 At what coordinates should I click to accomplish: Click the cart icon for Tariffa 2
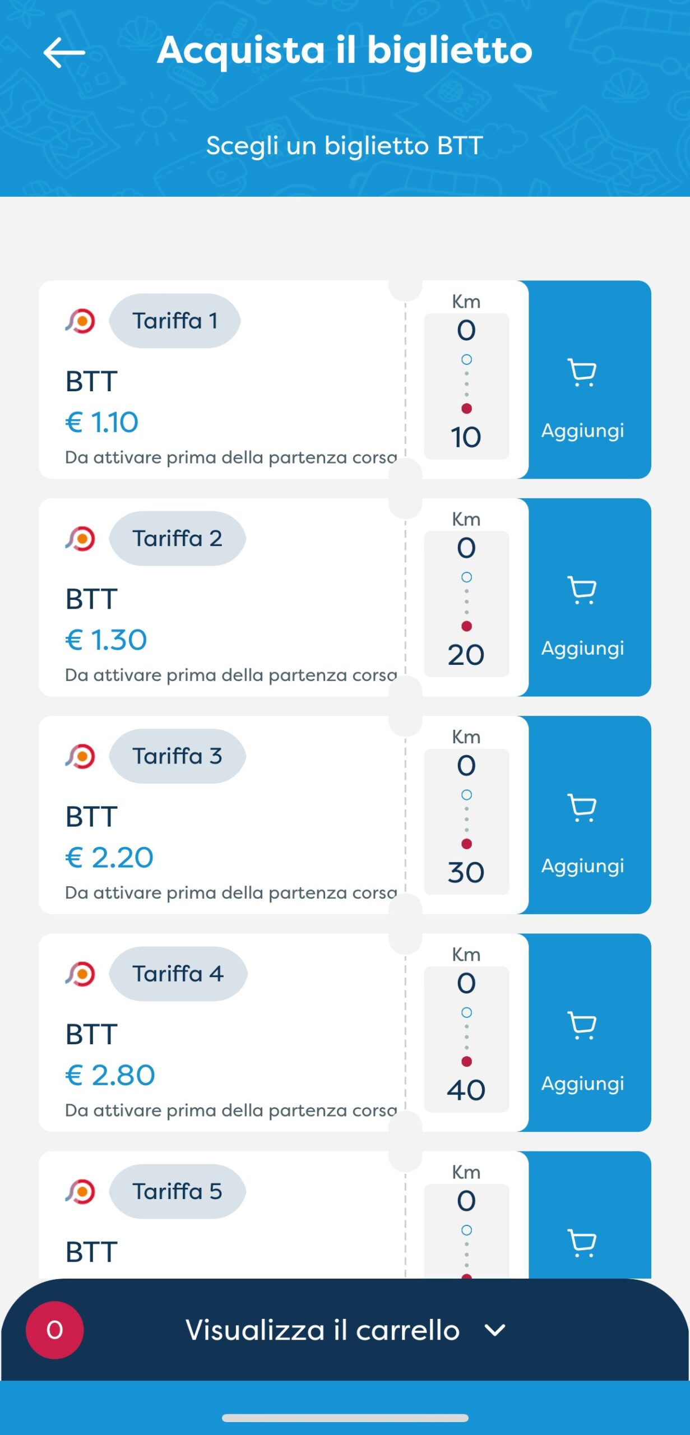(x=582, y=590)
